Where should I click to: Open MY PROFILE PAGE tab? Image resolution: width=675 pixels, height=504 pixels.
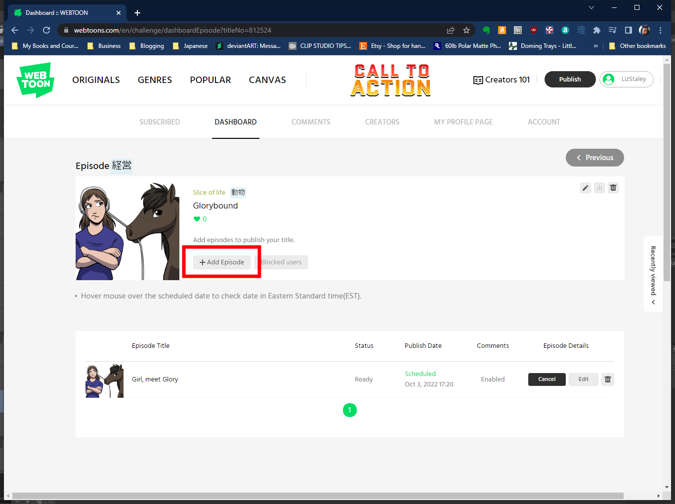(464, 122)
